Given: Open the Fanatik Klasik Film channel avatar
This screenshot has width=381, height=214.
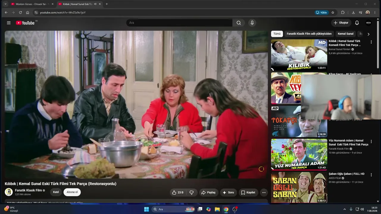Looking at the screenshot, I should (9, 192).
